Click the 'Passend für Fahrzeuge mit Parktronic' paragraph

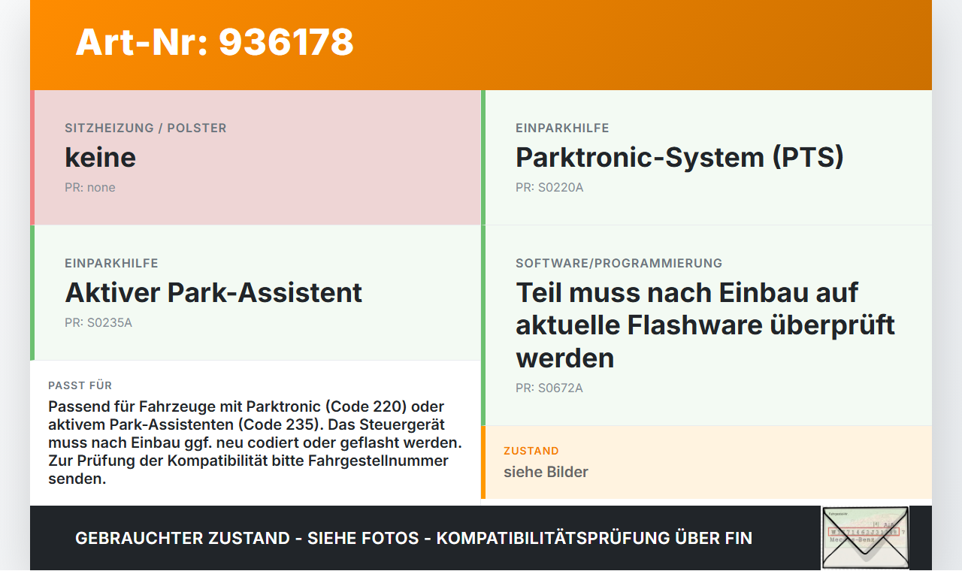point(256,443)
